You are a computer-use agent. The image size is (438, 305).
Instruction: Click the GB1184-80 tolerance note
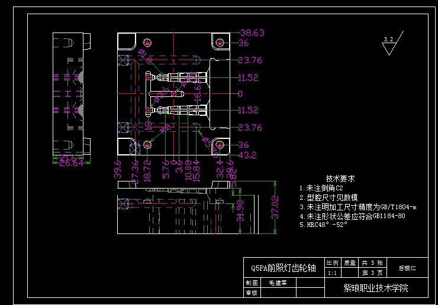[x=352, y=216]
